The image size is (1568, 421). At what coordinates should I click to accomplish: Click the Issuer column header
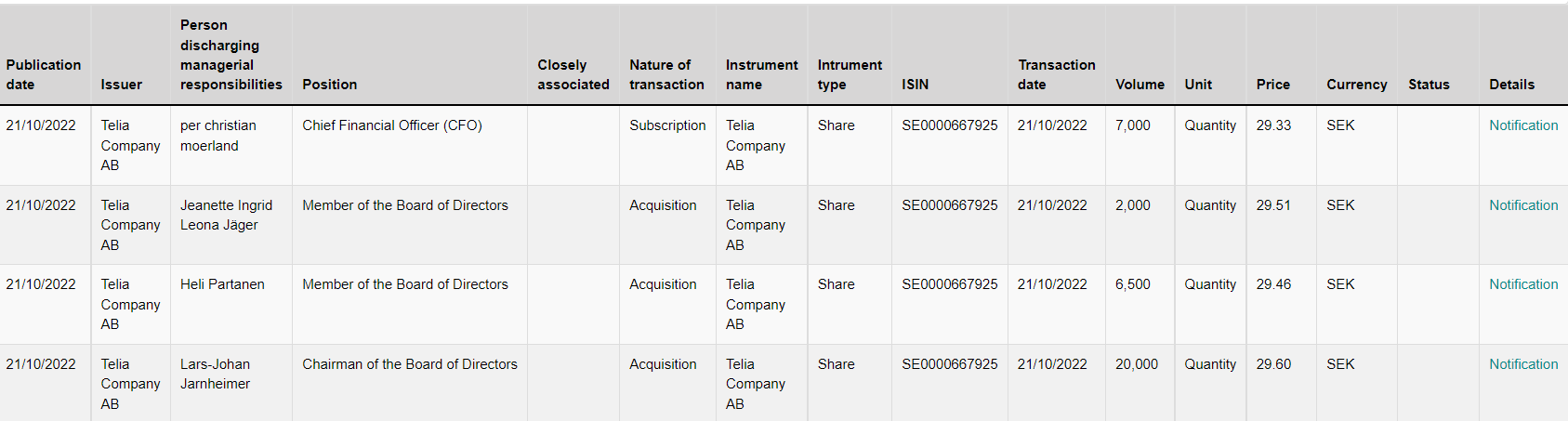point(121,85)
